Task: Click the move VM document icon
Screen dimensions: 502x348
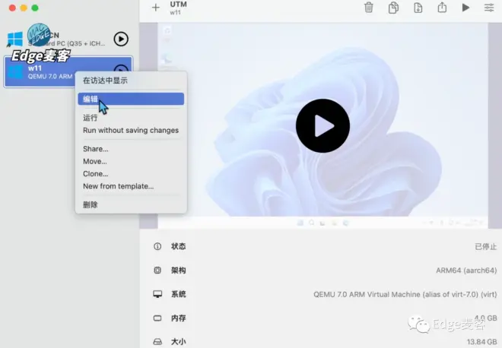Action: (418, 8)
